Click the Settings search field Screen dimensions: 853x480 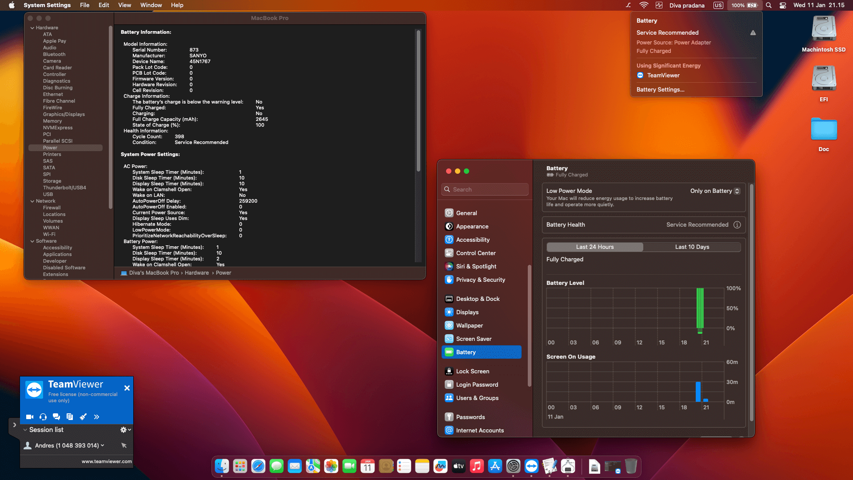(x=486, y=190)
